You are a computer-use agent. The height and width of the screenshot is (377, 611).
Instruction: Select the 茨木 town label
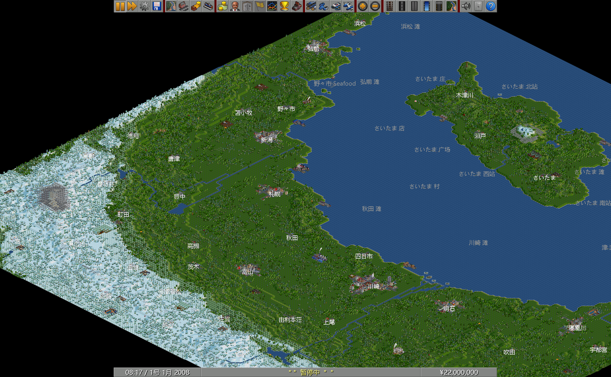193,267
